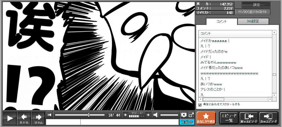This screenshot has height=127, width=282.
Task: Switch to the NG設定 tab
Action: coord(253,21)
